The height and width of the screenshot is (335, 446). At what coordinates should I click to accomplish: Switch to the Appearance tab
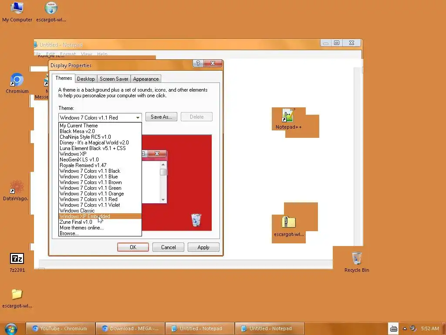tap(145, 79)
